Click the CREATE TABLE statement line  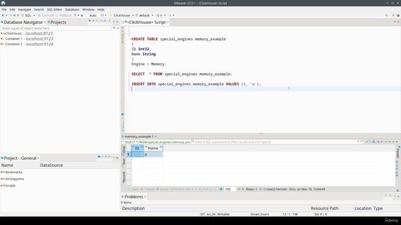pos(179,39)
